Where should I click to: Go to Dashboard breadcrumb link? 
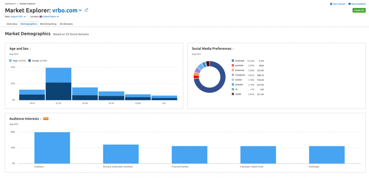(10, 4)
